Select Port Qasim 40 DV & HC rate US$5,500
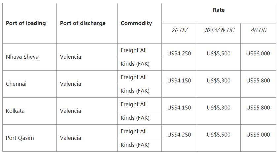Screen dimensions: 278x155 pyautogui.click(x=218, y=135)
